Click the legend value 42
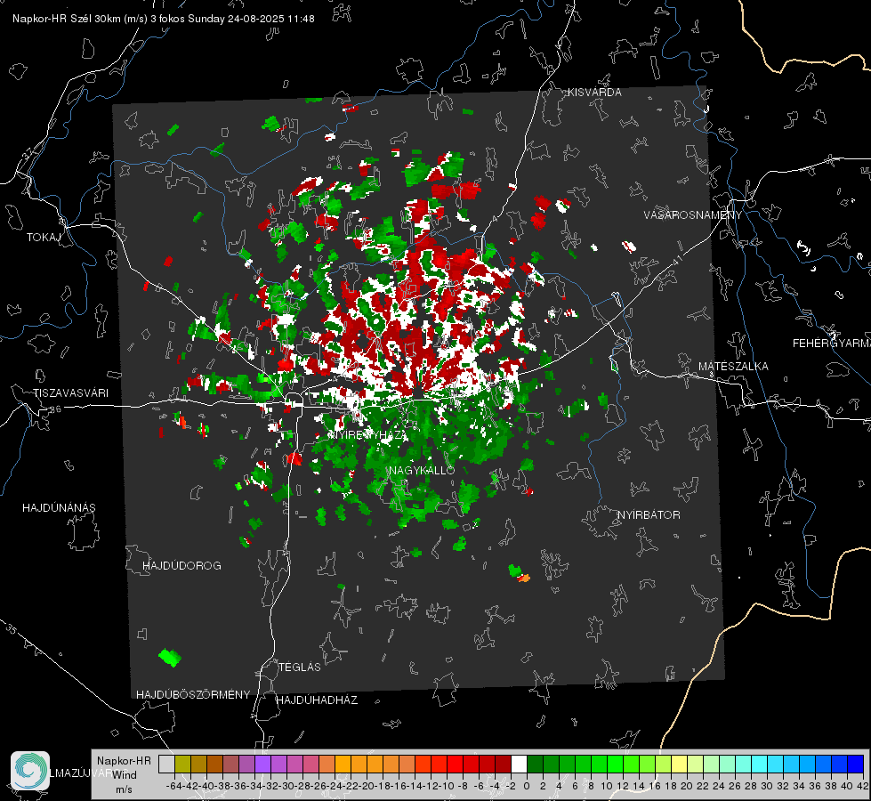 coord(862,786)
